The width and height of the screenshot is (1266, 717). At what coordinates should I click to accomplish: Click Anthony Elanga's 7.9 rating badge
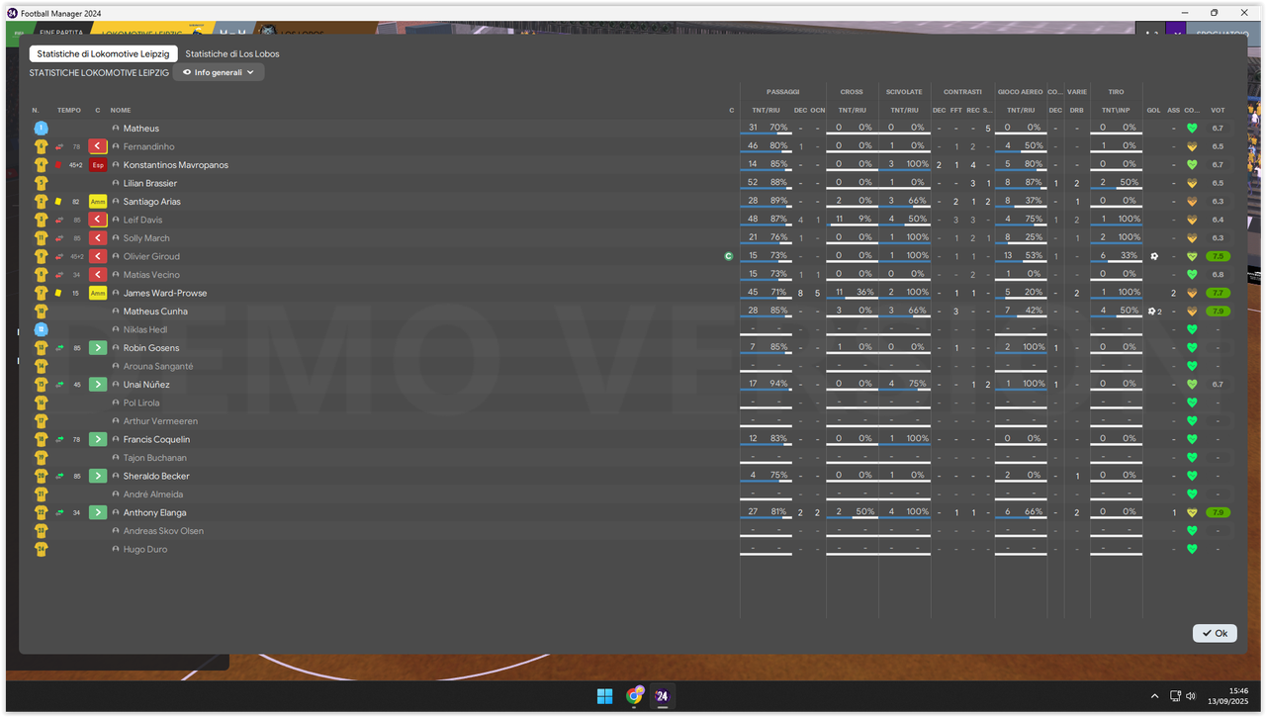pyautogui.click(x=1218, y=512)
